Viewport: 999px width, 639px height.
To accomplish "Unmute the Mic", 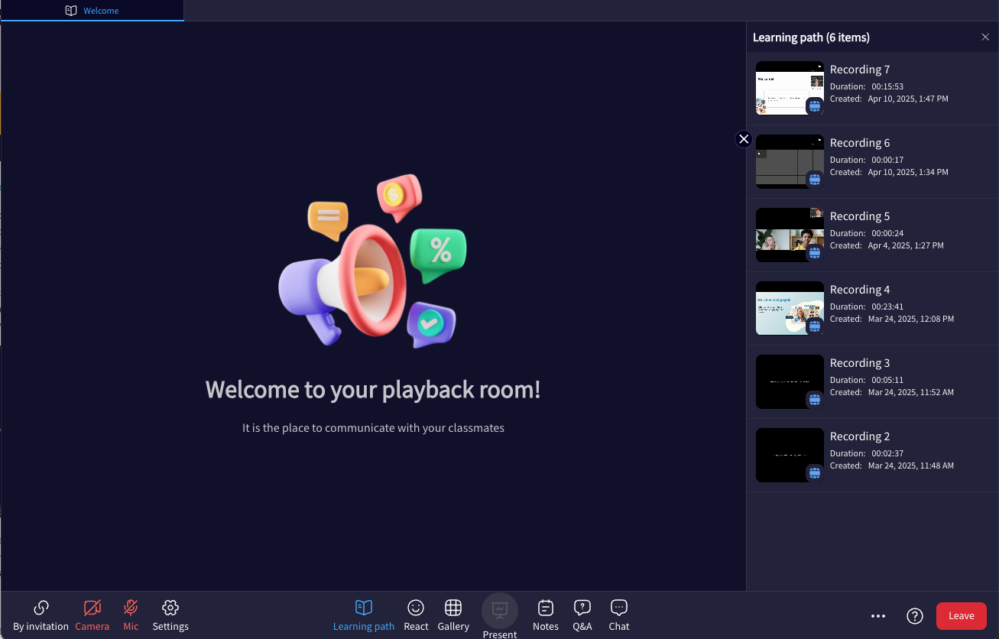I will (x=131, y=615).
